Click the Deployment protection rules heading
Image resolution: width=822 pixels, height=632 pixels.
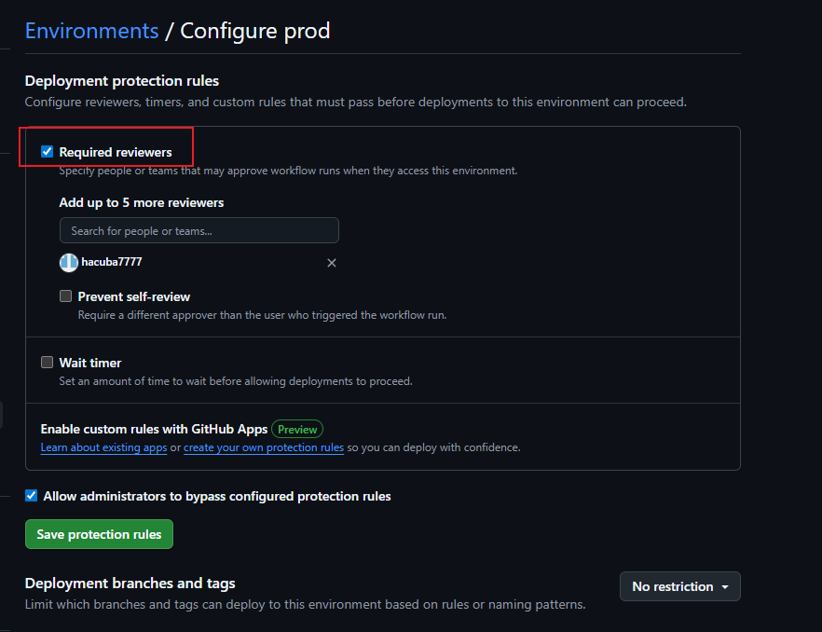coord(122,81)
